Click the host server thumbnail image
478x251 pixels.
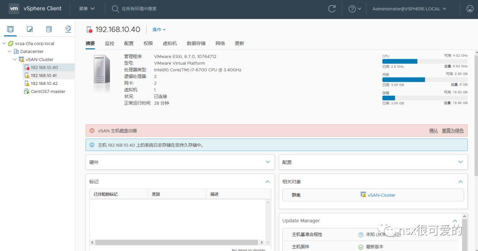[x=102, y=73]
